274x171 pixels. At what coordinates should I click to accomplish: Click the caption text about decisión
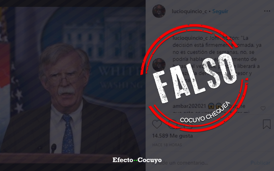tap(217, 59)
